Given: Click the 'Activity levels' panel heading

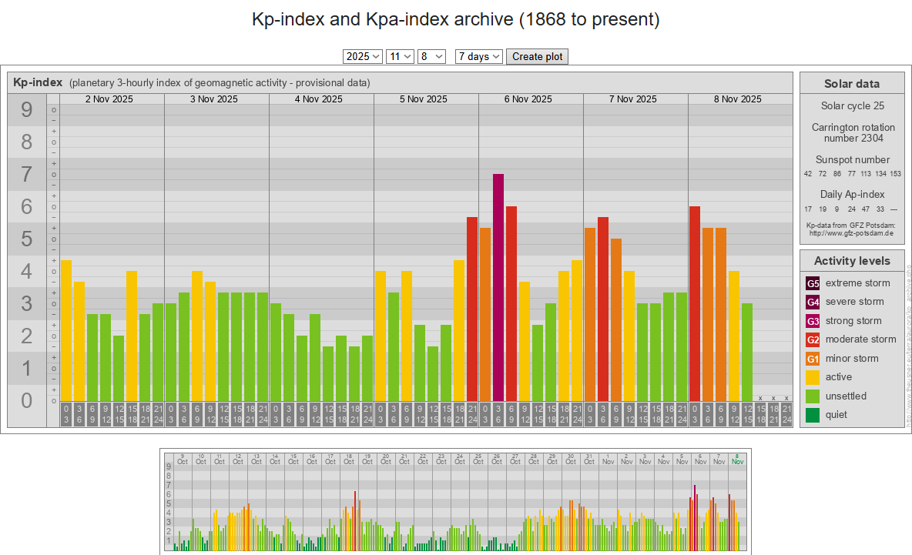Looking at the screenshot, I should point(851,261).
